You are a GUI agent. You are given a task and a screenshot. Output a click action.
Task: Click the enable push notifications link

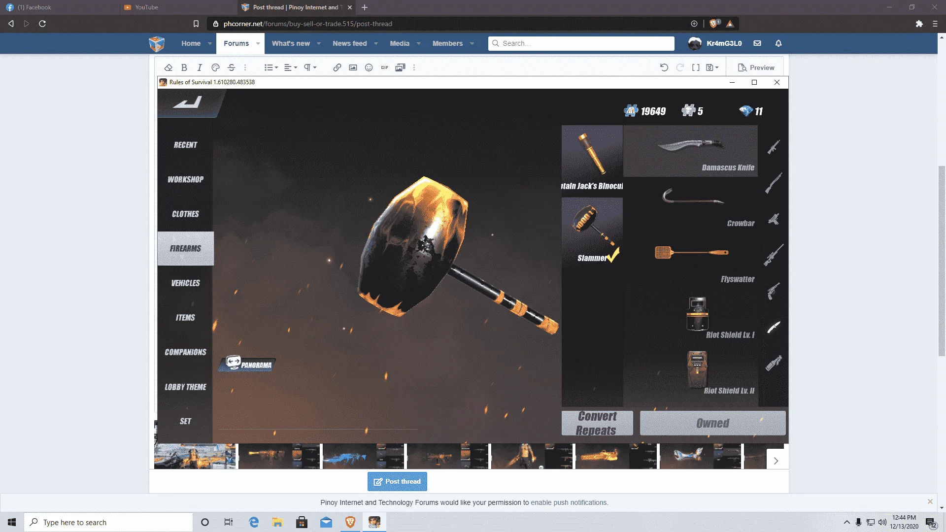pos(569,502)
